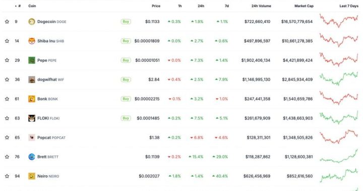Sort the table by rank # column
This screenshot has height=191, width=363.
pyautogui.click(x=18, y=6)
